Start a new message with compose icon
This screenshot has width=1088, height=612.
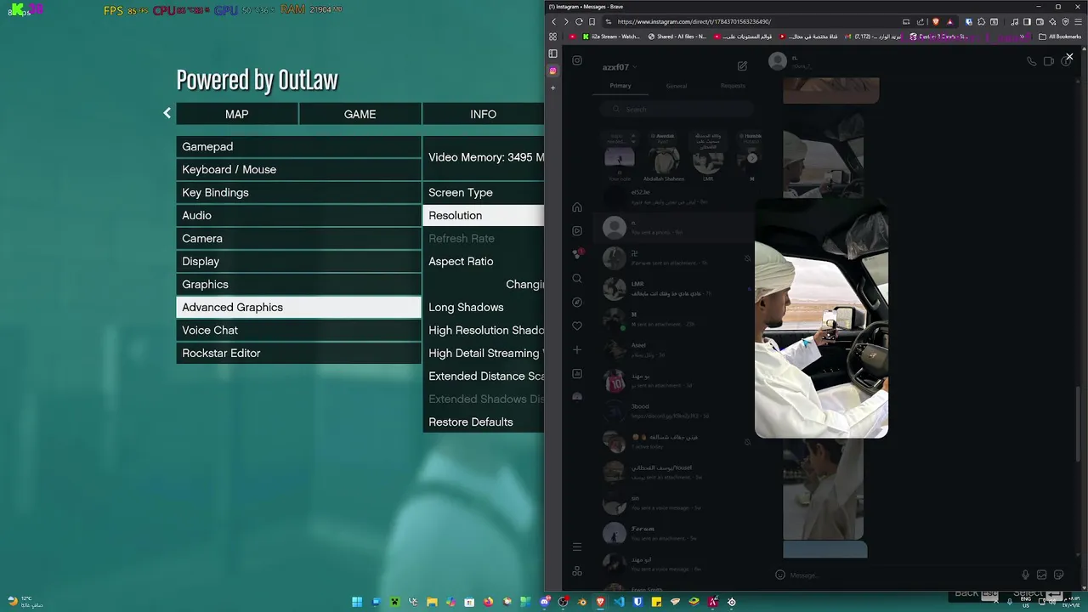click(742, 66)
